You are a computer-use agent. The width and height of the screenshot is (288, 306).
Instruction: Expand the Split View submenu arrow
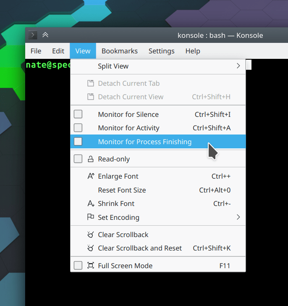(238, 66)
